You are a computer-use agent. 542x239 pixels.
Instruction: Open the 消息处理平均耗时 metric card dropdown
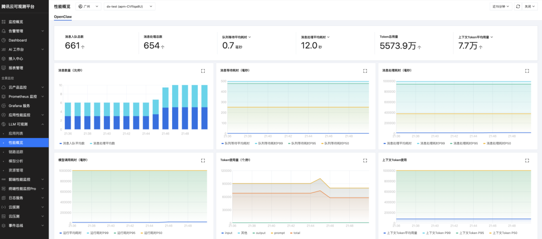coord(328,37)
